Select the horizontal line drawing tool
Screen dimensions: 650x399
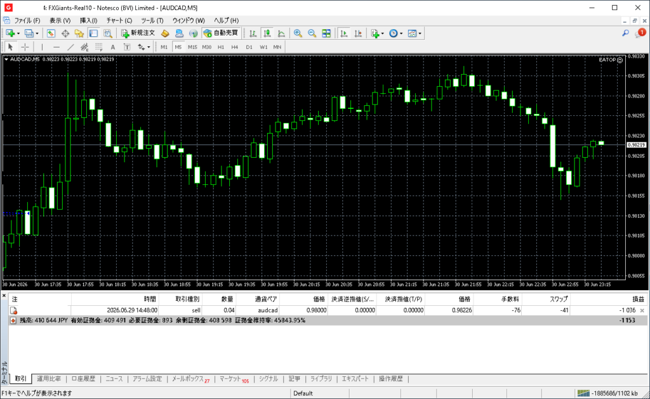click(56, 47)
